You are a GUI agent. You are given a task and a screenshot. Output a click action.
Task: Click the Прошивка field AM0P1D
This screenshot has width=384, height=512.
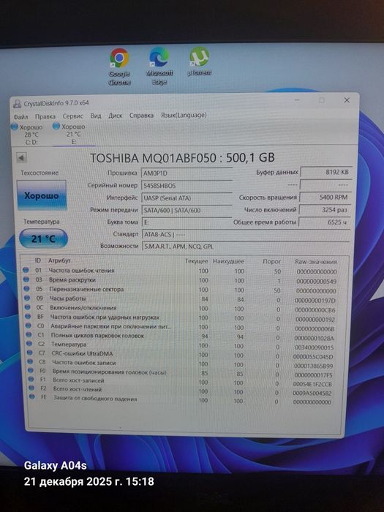(x=187, y=173)
